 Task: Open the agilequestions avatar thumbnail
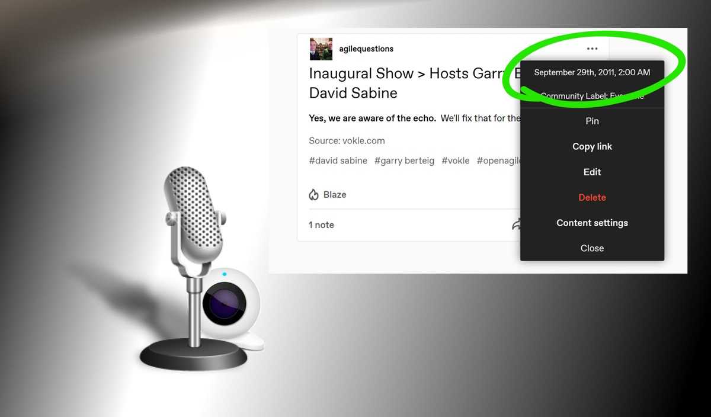(321, 49)
